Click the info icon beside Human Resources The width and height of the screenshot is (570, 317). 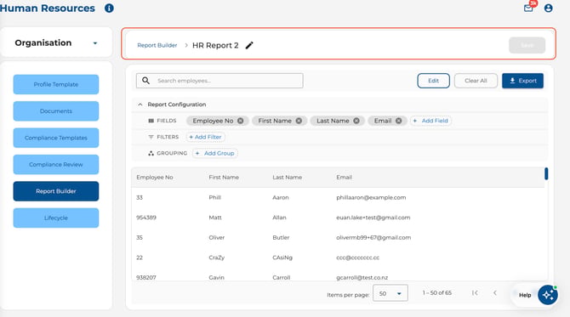coord(109,8)
